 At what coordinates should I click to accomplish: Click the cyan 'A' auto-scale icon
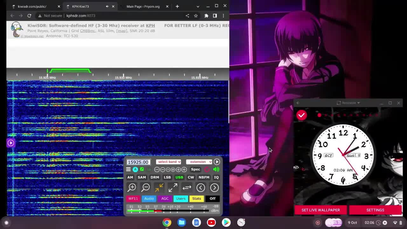[x=135, y=170]
